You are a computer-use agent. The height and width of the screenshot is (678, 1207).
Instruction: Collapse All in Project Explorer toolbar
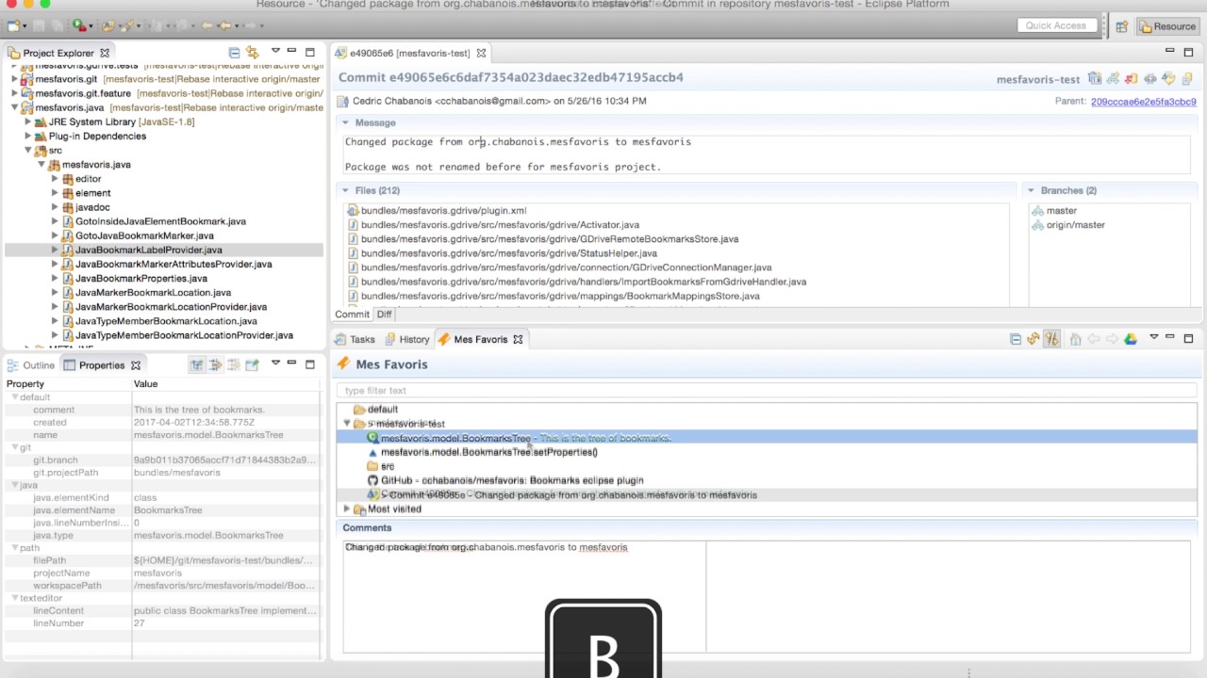(x=234, y=52)
